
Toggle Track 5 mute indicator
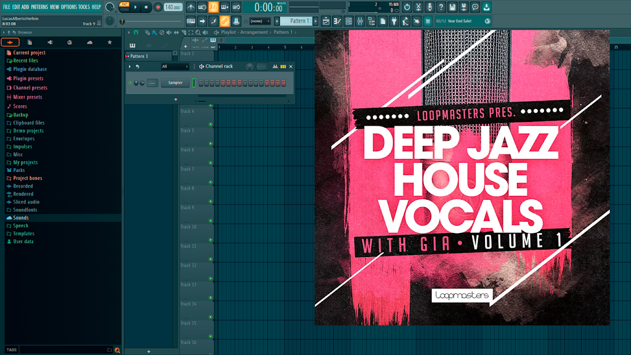click(x=211, y=144)
